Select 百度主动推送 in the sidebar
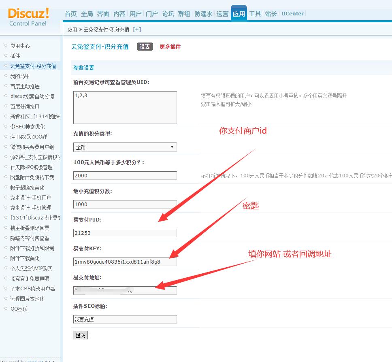The height and width of the screenshot is (362, 392). click(x=25, y=86)
